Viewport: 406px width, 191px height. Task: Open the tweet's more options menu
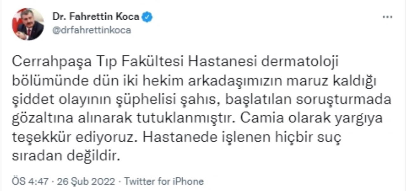[387, 17]
